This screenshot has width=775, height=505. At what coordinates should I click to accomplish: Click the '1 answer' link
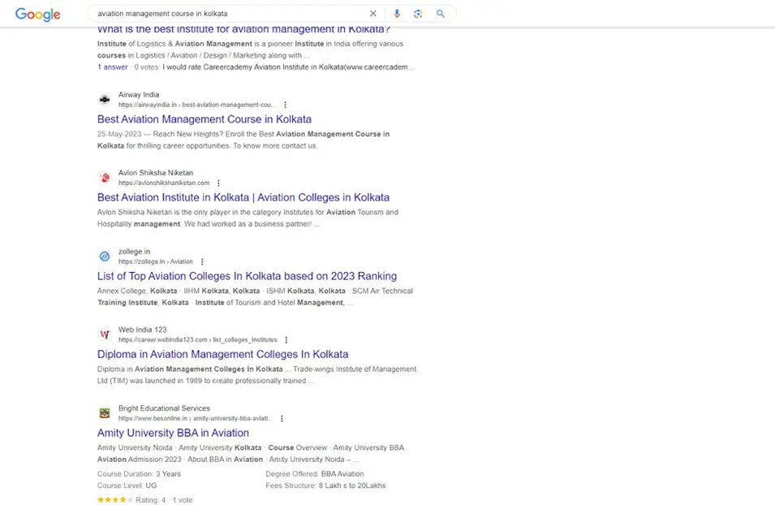pos(112,67)
